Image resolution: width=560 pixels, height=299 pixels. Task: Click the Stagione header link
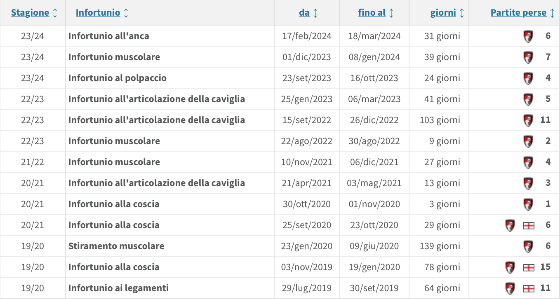pyautogui.click(x=30, y=13)
